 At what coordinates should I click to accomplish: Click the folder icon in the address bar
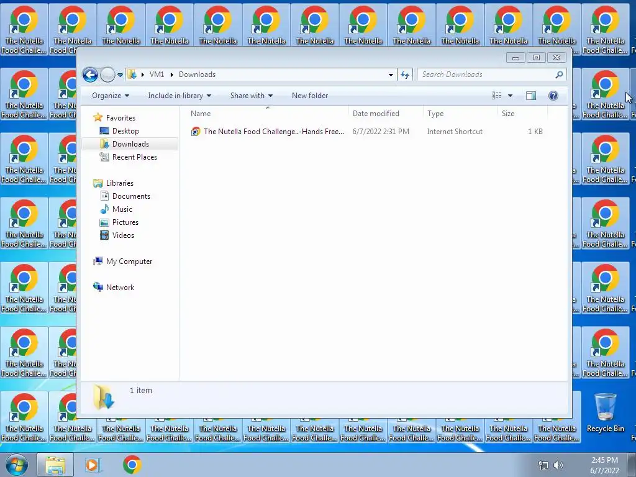(132, 75)
